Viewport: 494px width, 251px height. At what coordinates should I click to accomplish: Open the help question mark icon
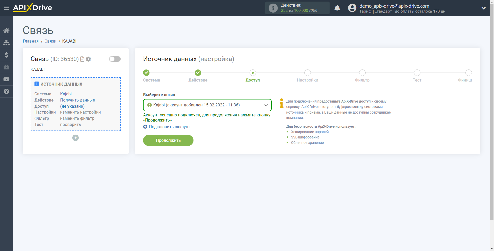(x=6, y=91)
